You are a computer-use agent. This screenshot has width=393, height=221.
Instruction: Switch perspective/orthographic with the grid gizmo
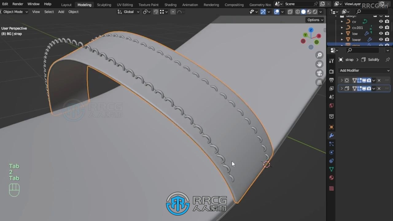click(x=319, y=82)
